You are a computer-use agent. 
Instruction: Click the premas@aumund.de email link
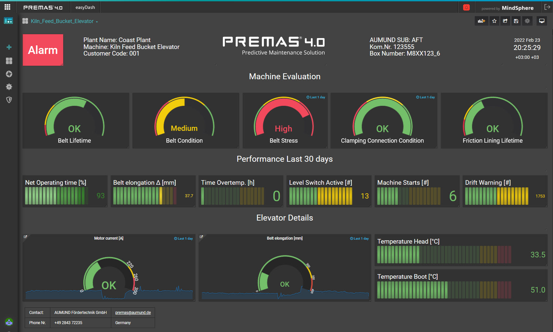tap(133, 313)
